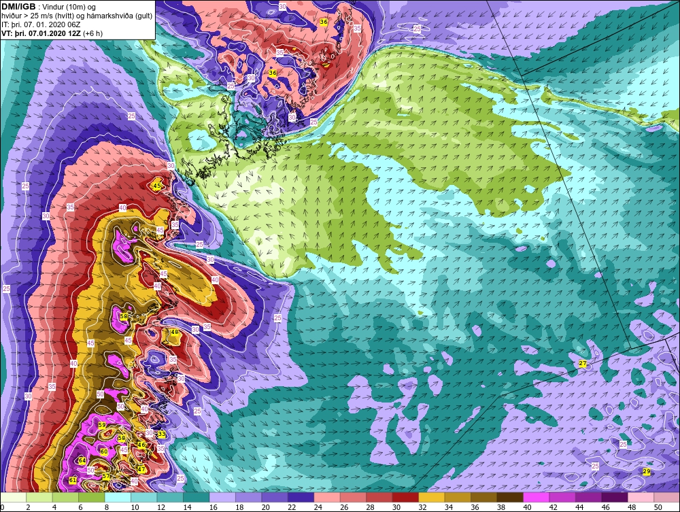Click the yellow max gust label 47
This screenshot has height=512, width=680.
[141, 469]
